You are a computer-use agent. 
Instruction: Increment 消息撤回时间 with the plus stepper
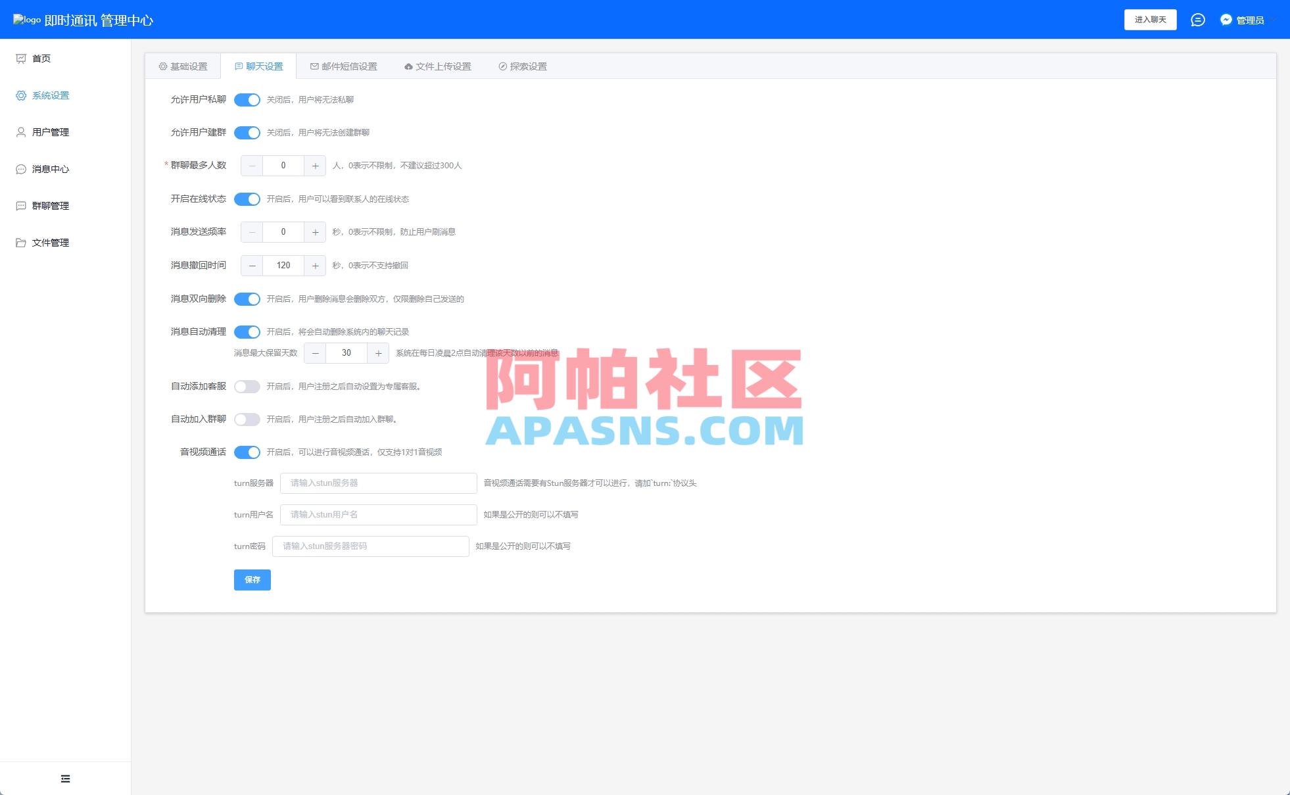point(315,265)
